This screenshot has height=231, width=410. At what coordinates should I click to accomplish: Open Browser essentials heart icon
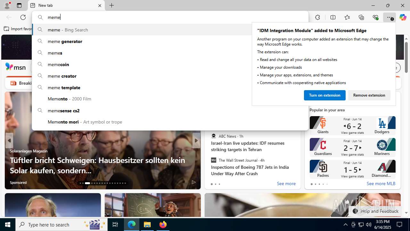tap(375, 17)
